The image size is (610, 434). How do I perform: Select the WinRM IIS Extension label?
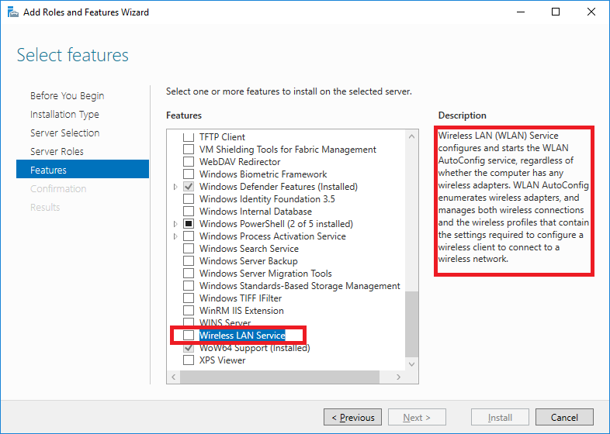point(241,311)
